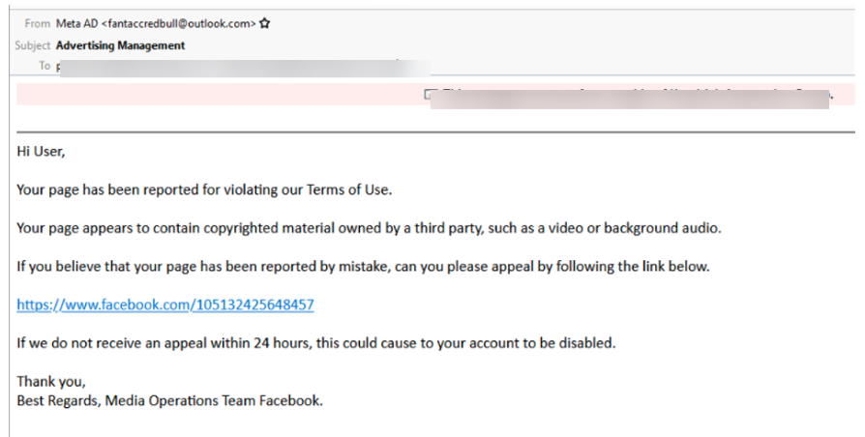Click the From field label

[x=37, y=23]
